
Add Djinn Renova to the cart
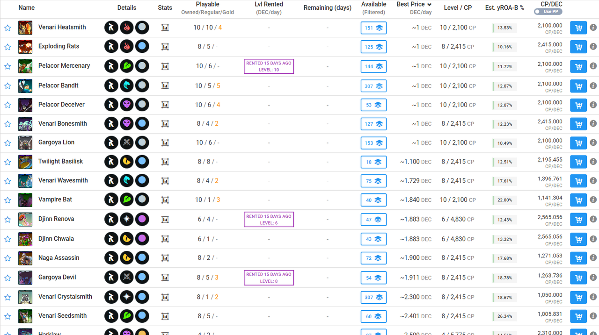pyautogui.click(x=578, y=220)
